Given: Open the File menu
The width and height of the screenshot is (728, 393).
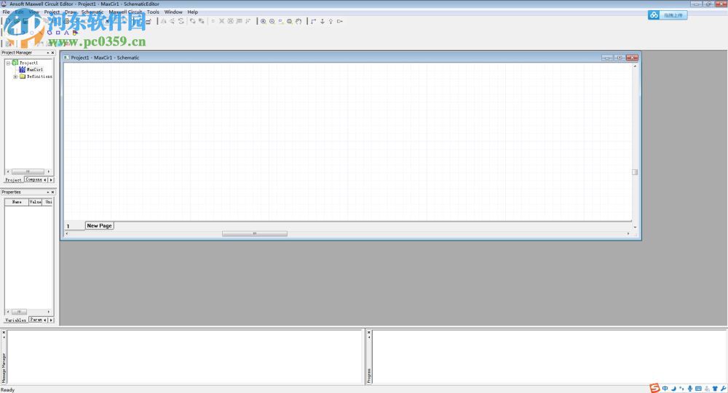Looking at the screenshot, I should click(x=6, y=12).
